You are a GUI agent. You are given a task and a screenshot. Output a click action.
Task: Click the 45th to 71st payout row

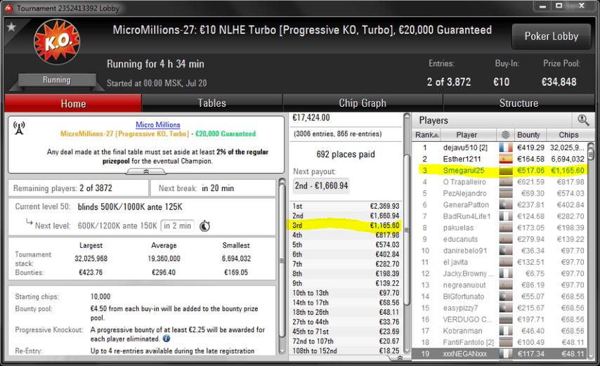[x=346, y=332]
